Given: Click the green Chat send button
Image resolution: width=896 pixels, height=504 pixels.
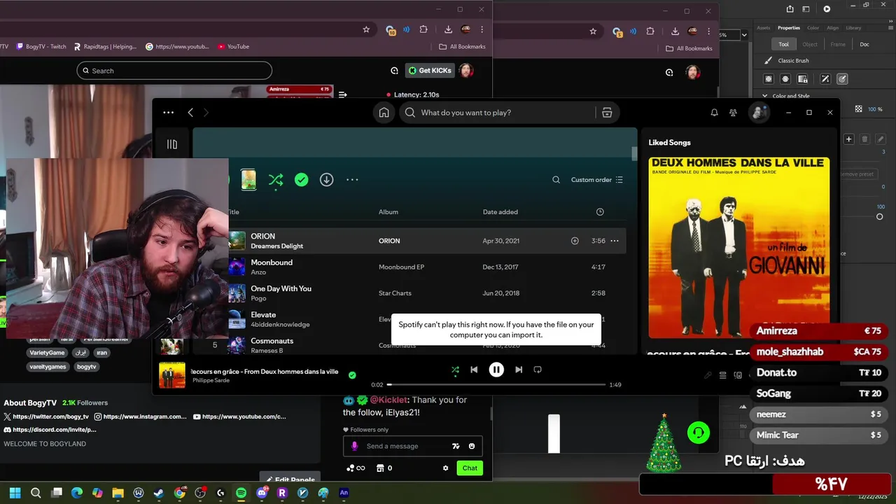Looking at the screenshot, I should pyautogui.click(x=470, y=468).
